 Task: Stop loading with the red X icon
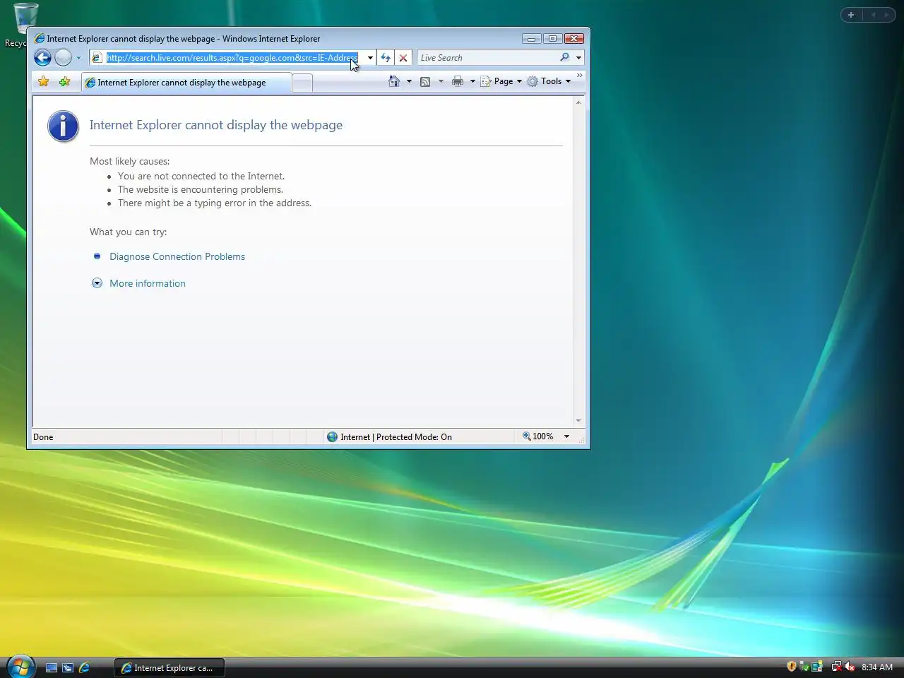coord(403,58)
